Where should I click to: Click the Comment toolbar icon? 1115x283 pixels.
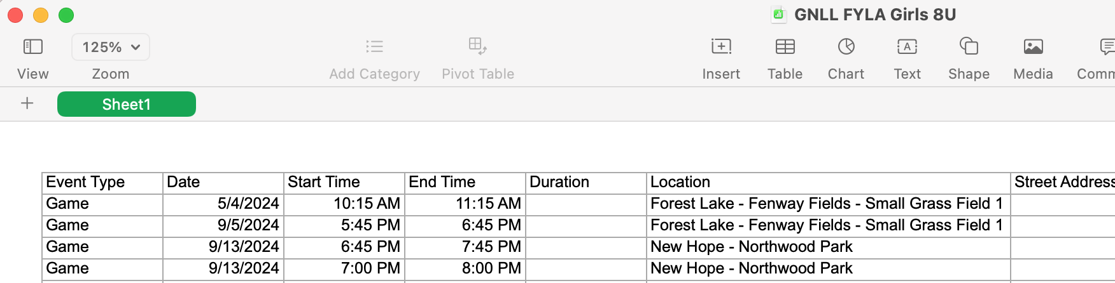coord(1106,47)
